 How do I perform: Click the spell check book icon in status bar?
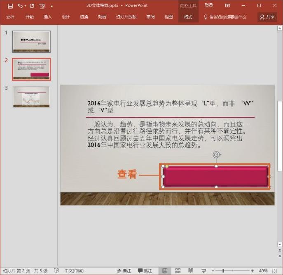click(x=56, y=270)
